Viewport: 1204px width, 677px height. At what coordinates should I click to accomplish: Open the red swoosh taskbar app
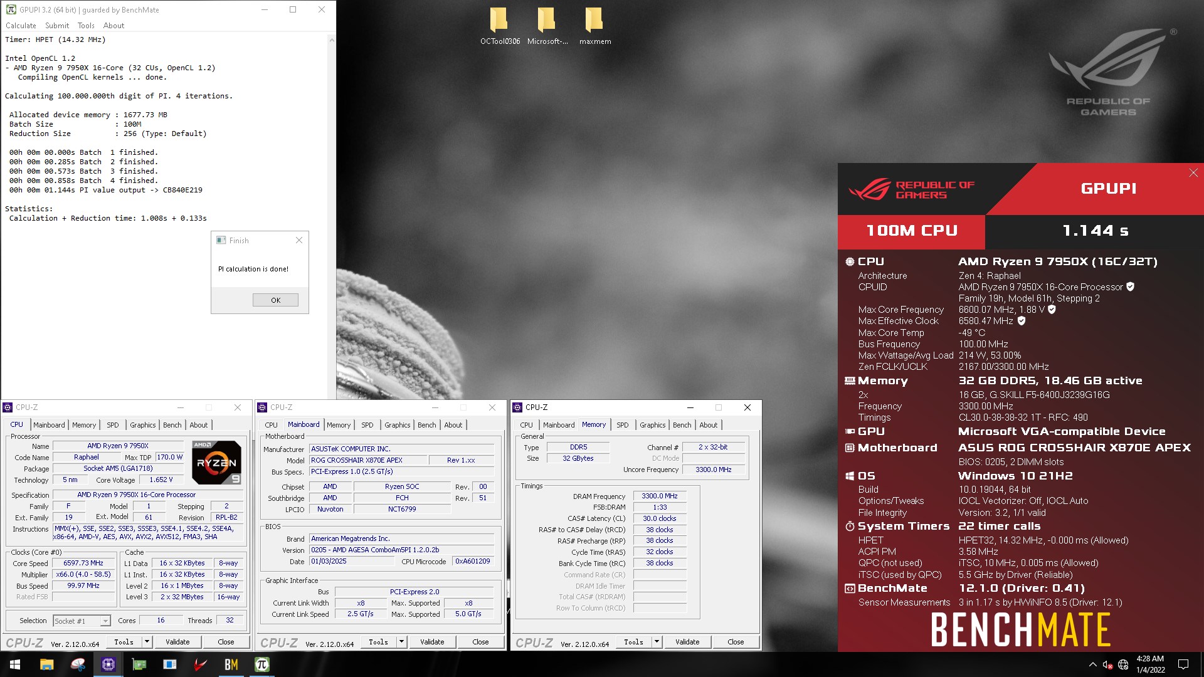[201, 664]
